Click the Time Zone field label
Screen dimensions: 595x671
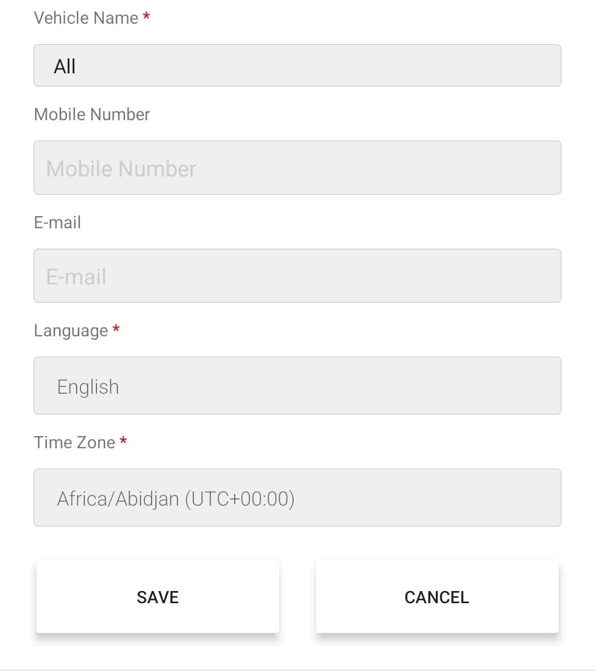tap(74, 443)
